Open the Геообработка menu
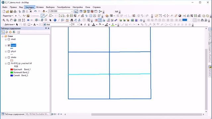 pyautogui.click(x=63, y=7)
